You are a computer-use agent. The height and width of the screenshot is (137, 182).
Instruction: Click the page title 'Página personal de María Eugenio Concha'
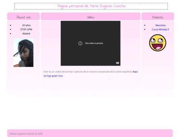91,6
